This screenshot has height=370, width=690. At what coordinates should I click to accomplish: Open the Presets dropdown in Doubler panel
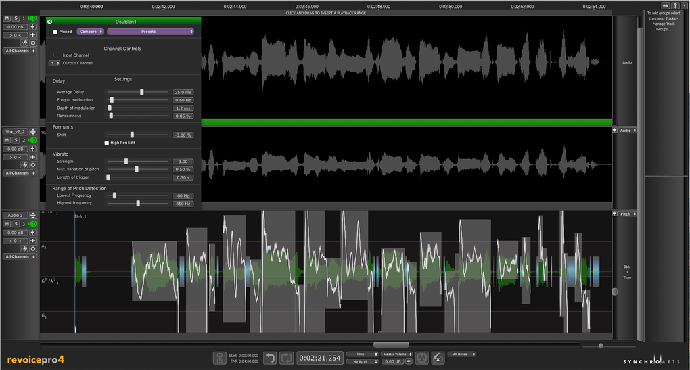click(150, 32)
